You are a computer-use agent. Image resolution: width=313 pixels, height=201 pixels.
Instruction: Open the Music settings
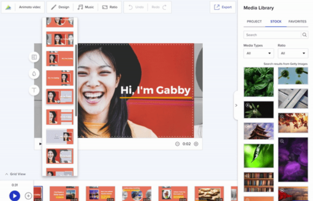[x=86, y=7]
